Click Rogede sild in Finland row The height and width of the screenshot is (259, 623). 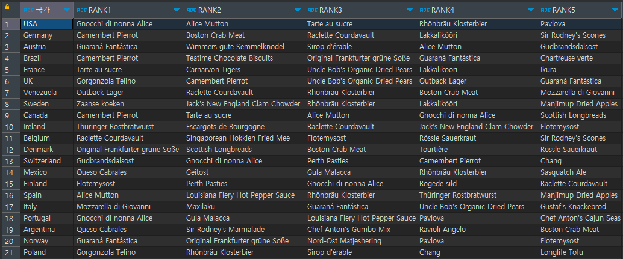click(477, 184)
